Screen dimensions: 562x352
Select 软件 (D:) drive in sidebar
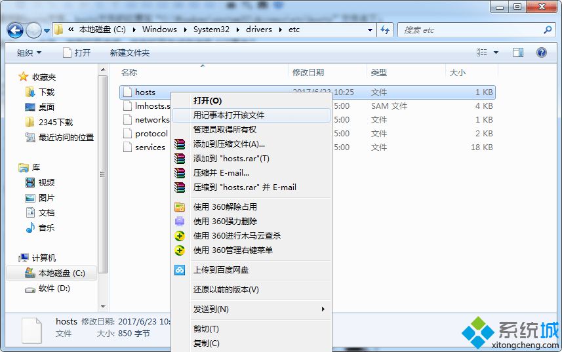pos(54,288)
